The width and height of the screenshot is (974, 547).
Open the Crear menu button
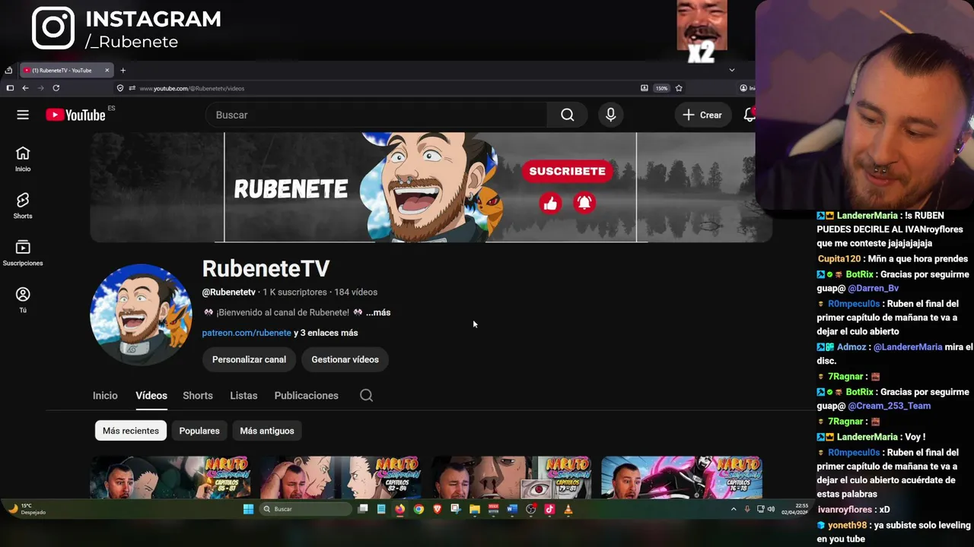702,115
